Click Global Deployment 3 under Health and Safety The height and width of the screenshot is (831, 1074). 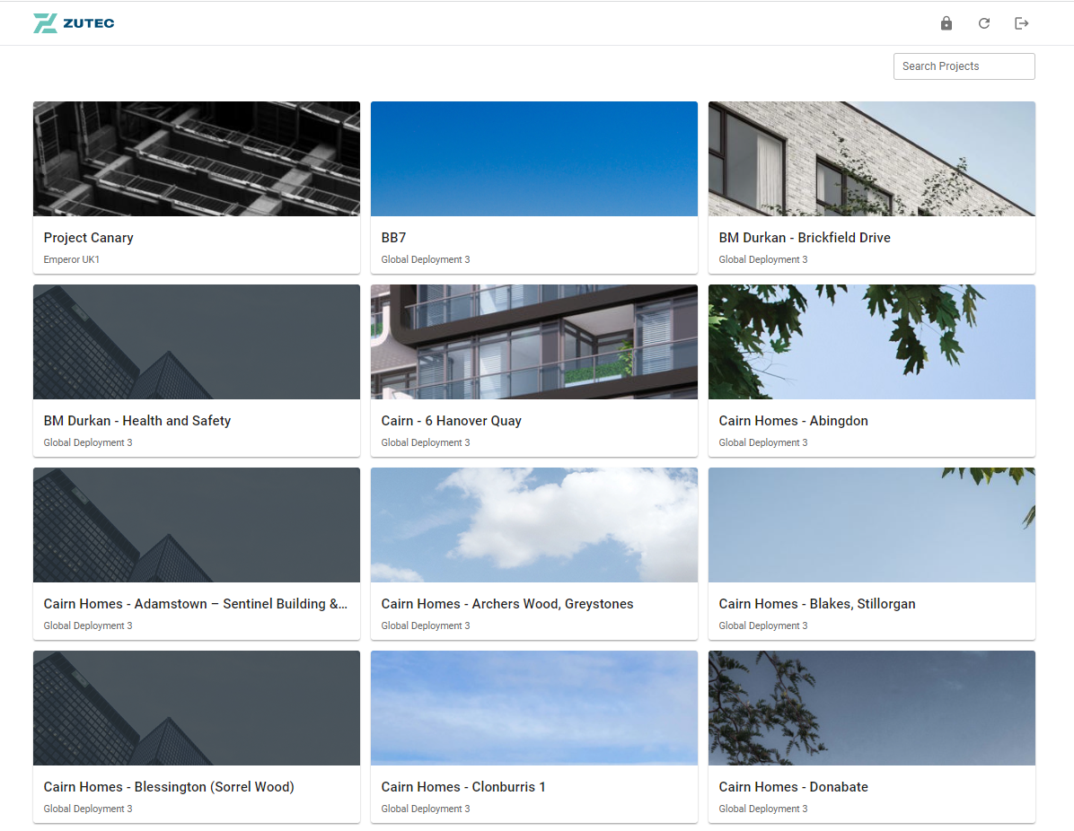point(88,443)
